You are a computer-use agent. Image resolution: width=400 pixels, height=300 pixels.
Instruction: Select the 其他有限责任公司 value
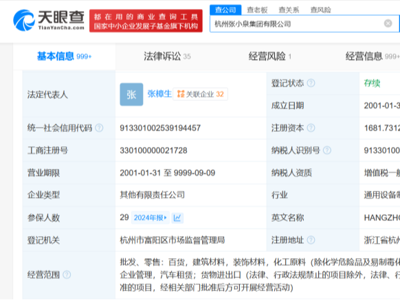click(x=153, y=195)
